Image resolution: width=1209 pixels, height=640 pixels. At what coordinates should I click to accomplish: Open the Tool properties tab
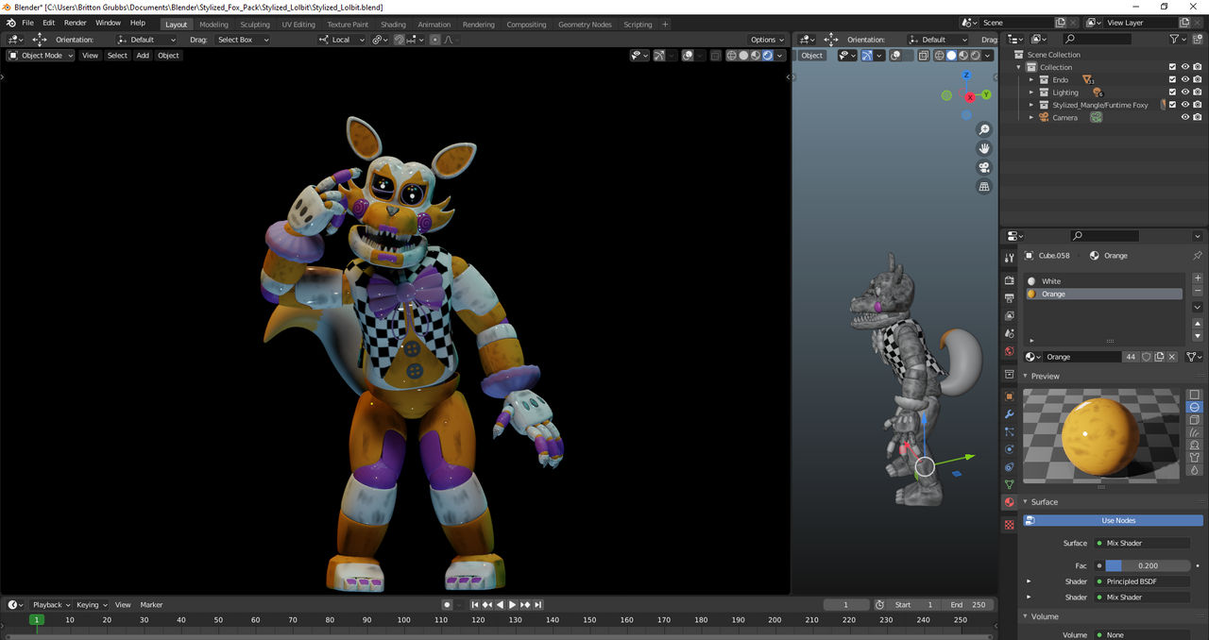(1009, 258)
